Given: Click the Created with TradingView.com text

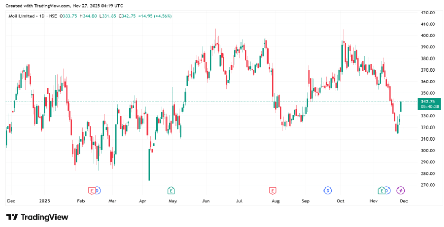Looking at the screenshot, I should 64,6.
